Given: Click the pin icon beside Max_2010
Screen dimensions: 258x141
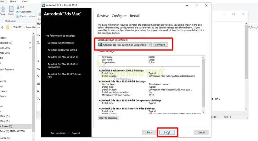Looking at the screenshot, I should (30, 48).
